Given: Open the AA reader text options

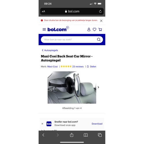Looking at the screenshot, I should [x=43, y=12].
